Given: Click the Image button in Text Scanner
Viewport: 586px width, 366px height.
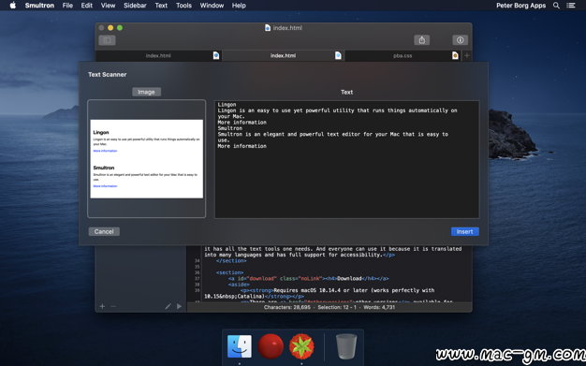Looking at the screenshot, I should pyautogui.click(x=146, y=92).
